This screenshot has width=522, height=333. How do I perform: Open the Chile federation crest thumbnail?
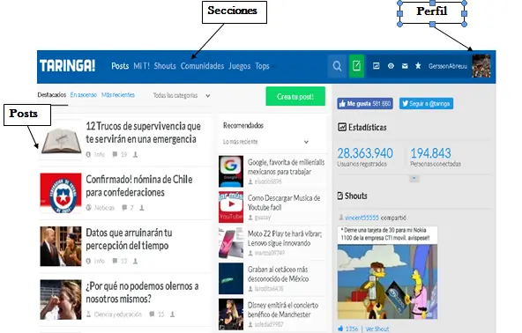click(61, 193)
